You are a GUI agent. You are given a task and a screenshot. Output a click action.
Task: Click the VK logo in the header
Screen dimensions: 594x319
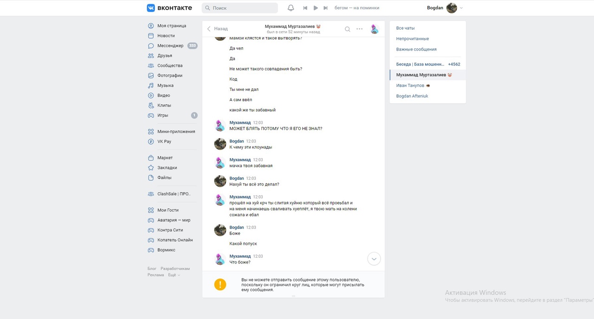tap(169, 8)
